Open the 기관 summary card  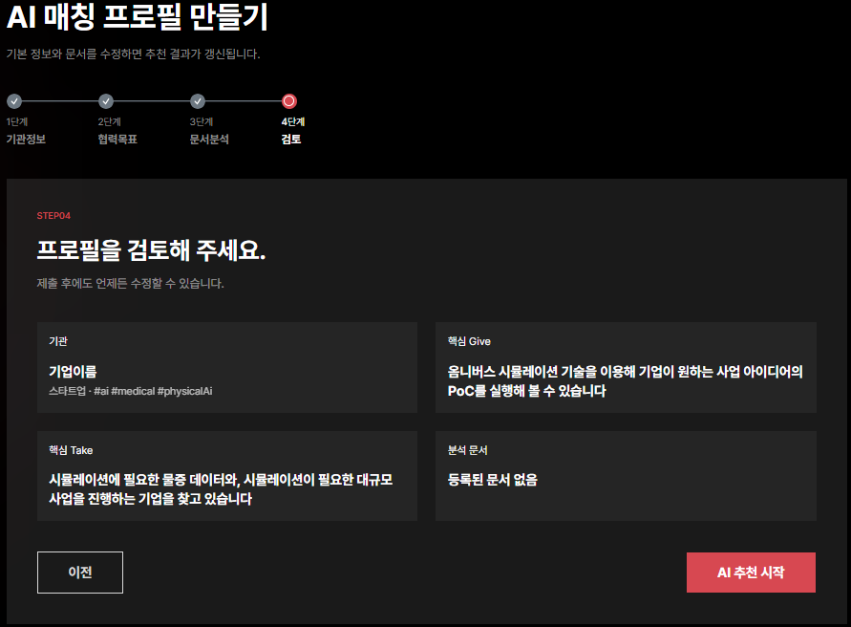click(227, 367)
